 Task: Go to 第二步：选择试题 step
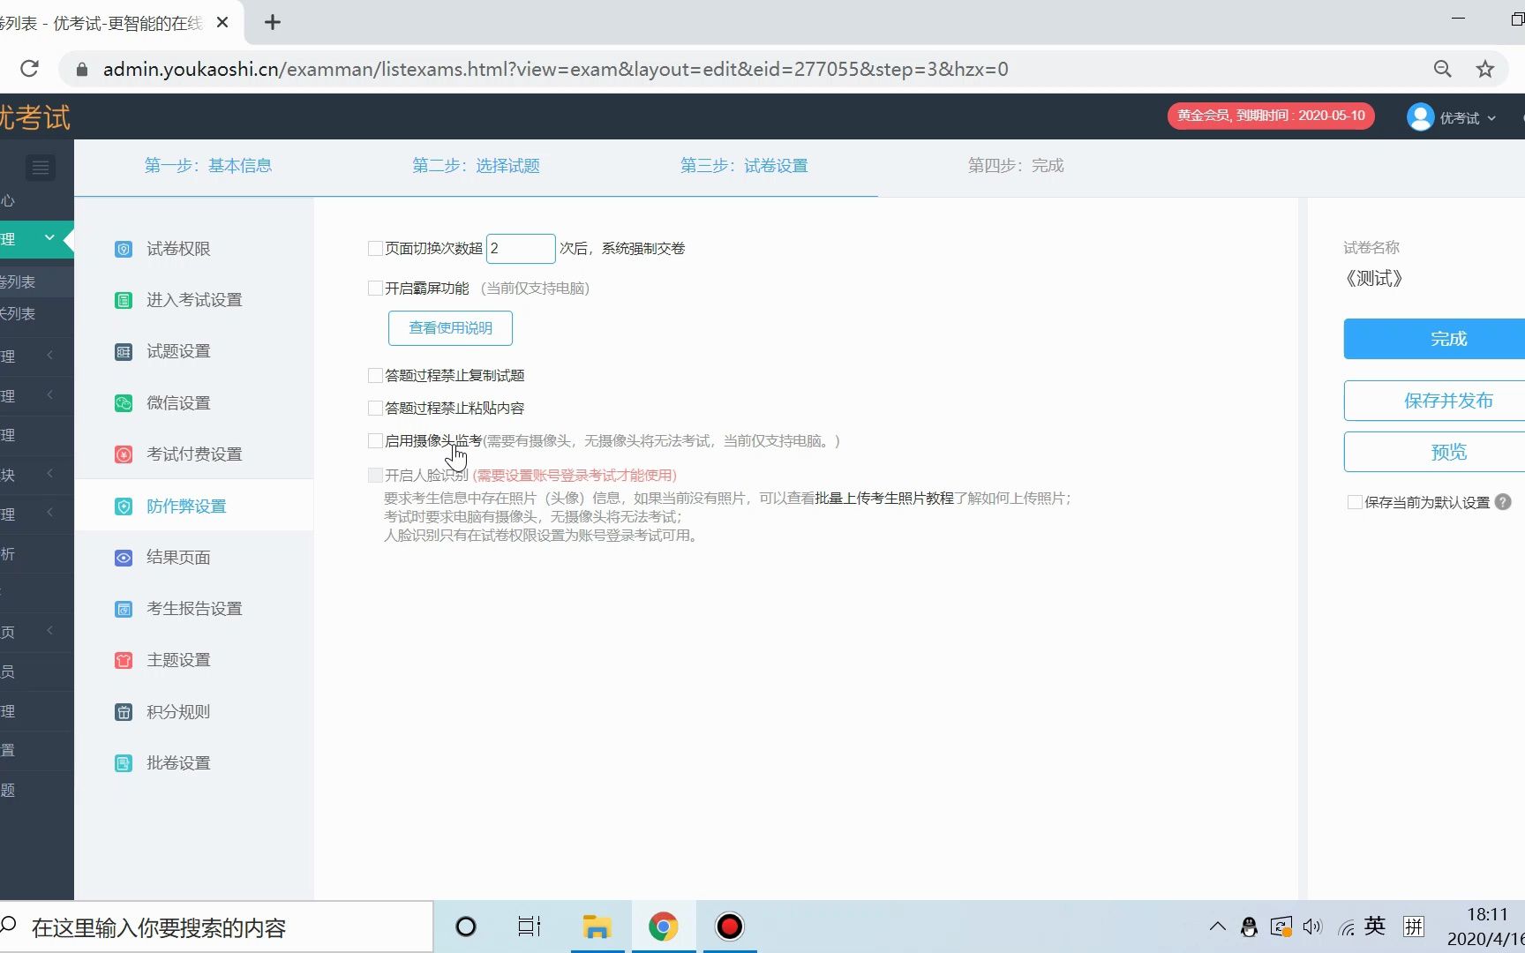(x=476, y=166)
